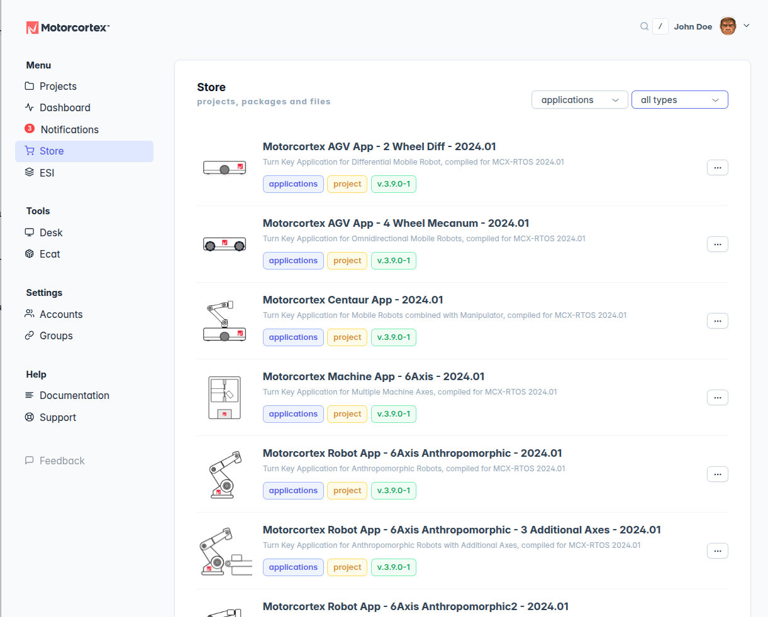
Task: Click the v.3.9.0-1 tag on Machine App
Action: pyautogui.click(x=393, y=414)
